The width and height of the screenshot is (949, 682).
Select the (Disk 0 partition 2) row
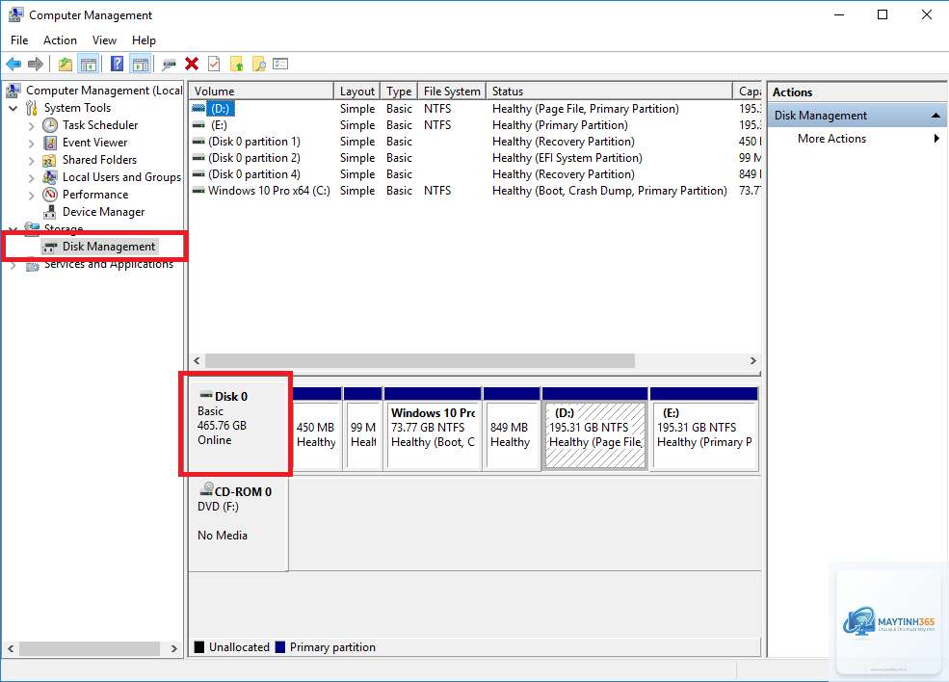click(x=475, y=158)
